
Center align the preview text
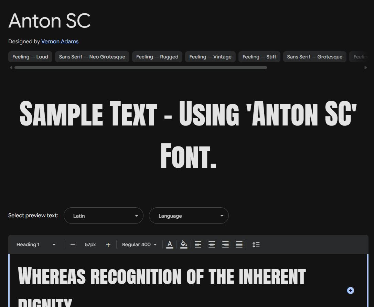212,244
